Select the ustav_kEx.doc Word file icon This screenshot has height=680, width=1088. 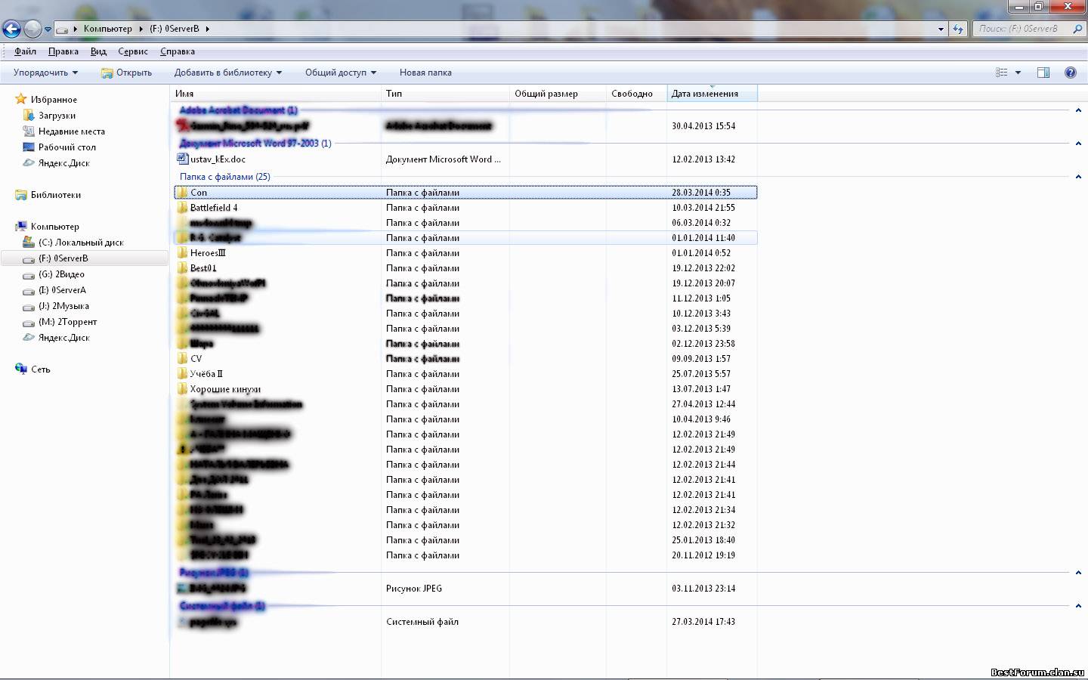click(x=182, y=159)
